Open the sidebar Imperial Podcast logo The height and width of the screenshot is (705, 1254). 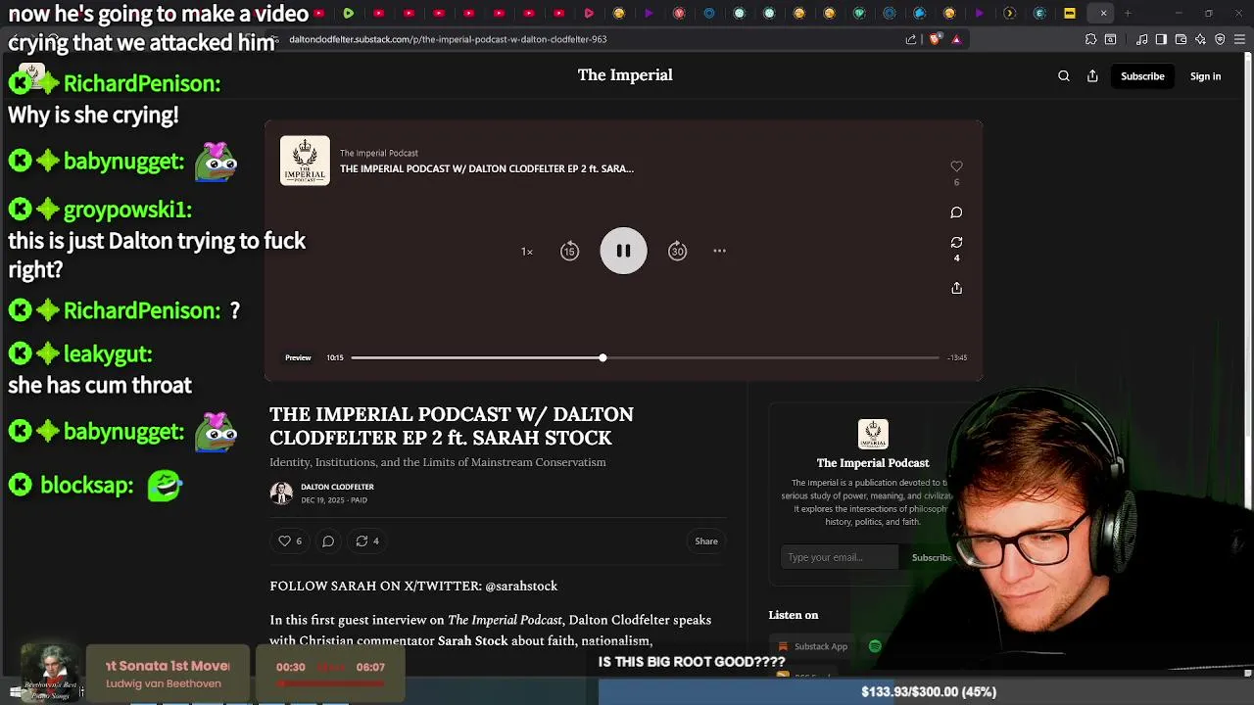tap(873, 435)
